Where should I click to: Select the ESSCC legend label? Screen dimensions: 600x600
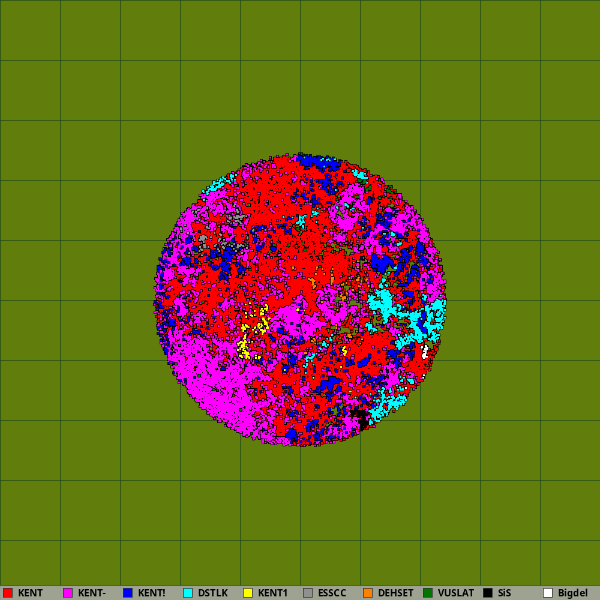click(x=332, y=593)
